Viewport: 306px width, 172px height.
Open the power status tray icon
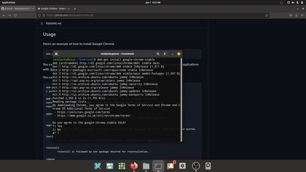tap(302, 2)
